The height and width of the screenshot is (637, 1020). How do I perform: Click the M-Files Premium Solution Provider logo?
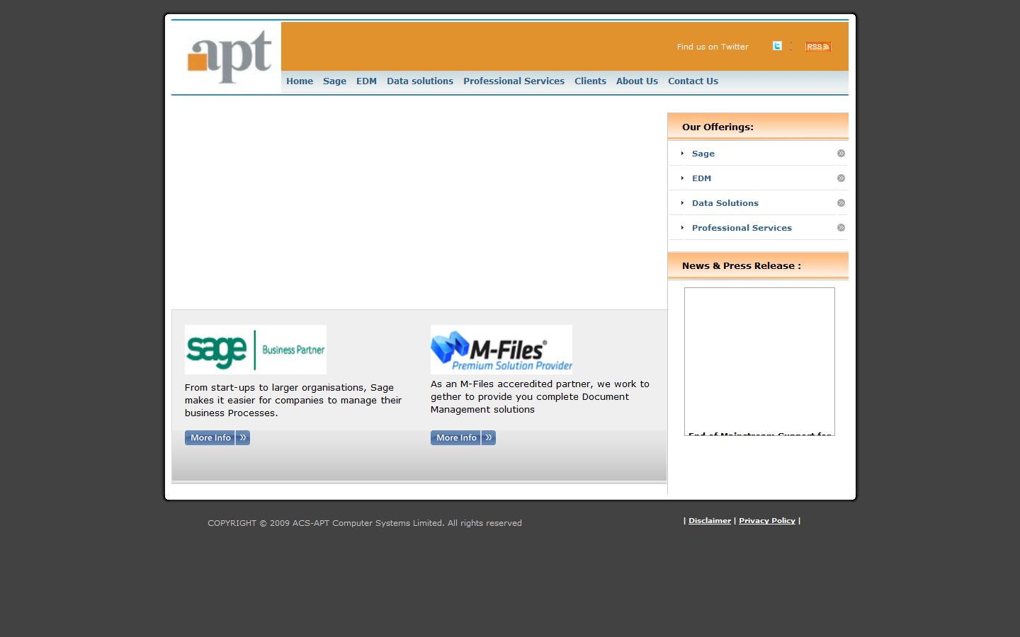click(x=501, y=349)
